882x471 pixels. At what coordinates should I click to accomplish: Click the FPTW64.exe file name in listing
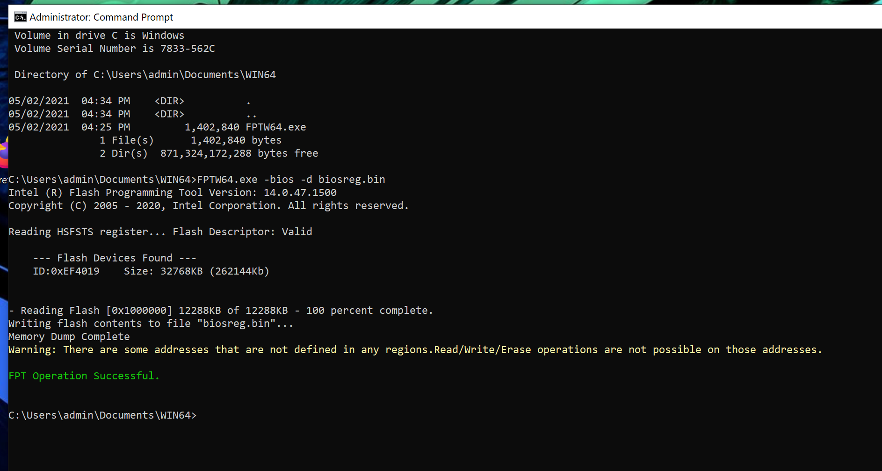click(x=276, y=127)
